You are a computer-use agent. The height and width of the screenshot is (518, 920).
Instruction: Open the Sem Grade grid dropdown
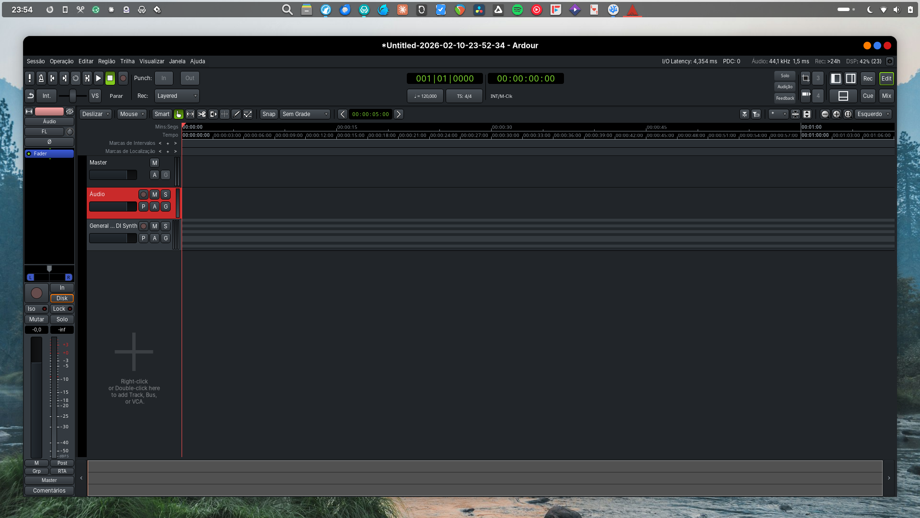[x=305, y=114]
